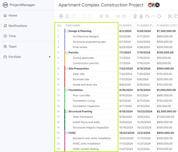Click the Structural Framing group name
The width and height of the screenshot is (178, 152).
coord(80,111)
